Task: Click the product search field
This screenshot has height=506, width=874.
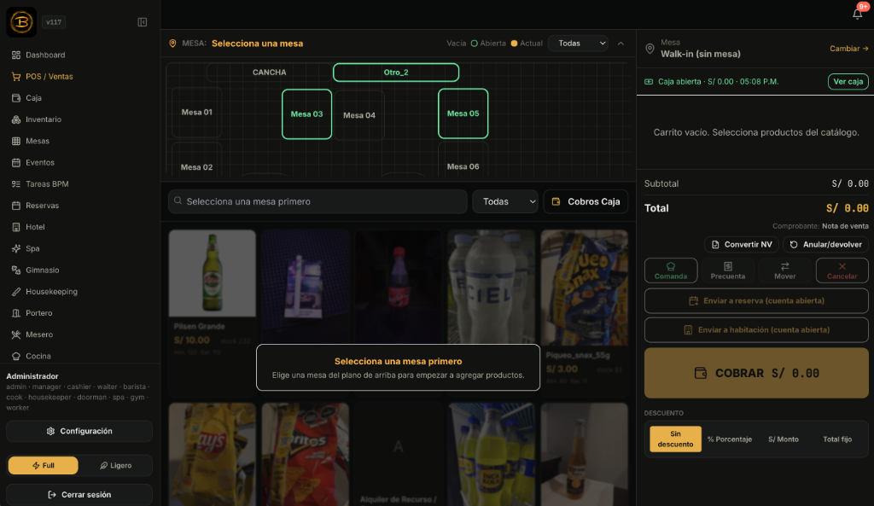Action: (318, 201)
